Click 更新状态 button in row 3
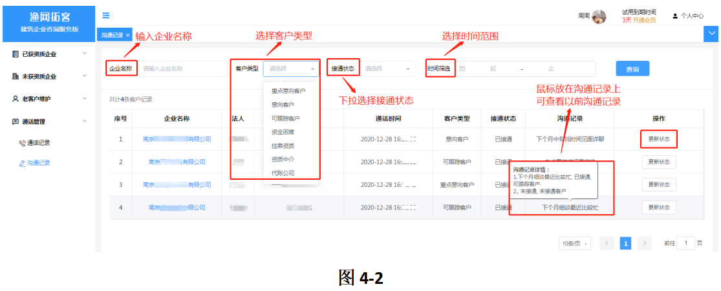 (x=659, y=185)
